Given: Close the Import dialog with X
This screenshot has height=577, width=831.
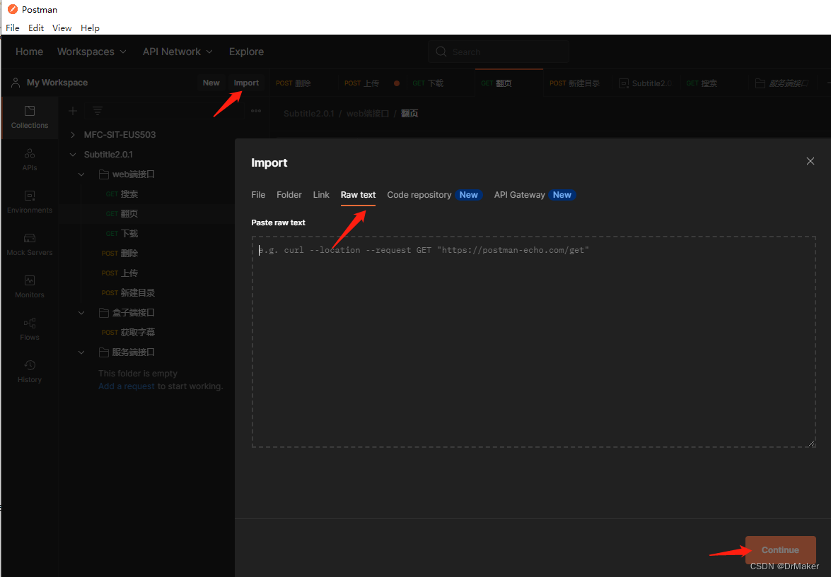Looking at the screenshot, I should click(810, 162).
